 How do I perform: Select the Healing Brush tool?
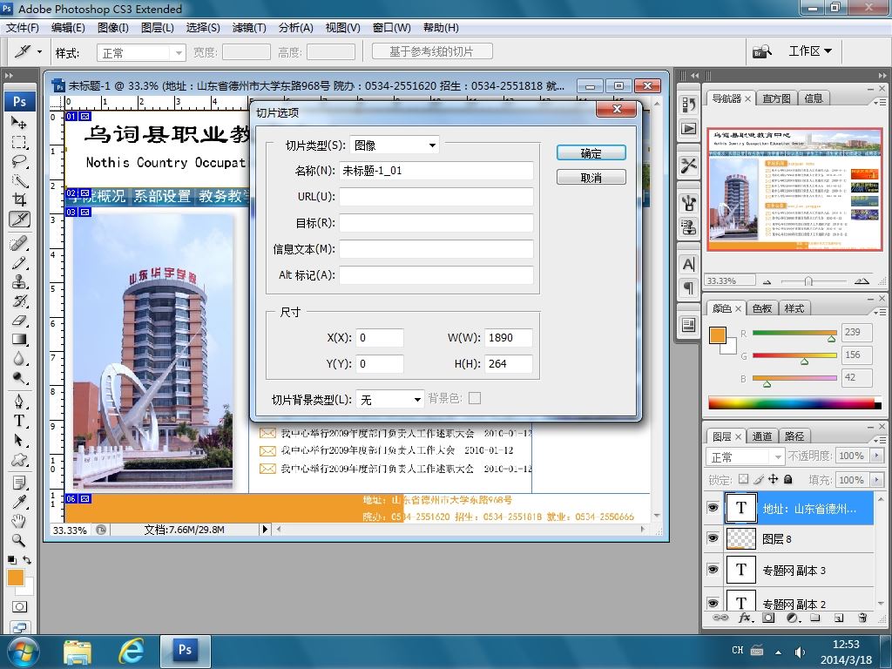coord(19,244)
